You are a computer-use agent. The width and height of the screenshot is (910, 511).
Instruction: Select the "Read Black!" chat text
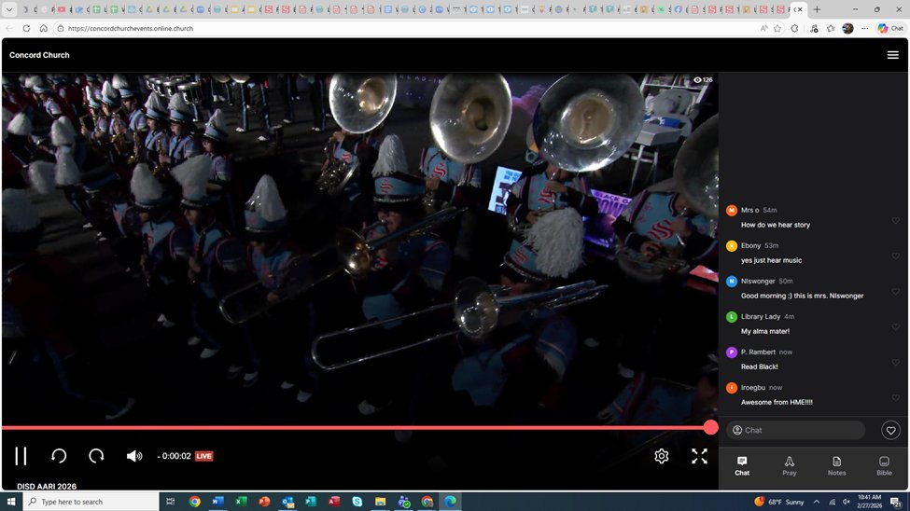click(x=759, y=366)
